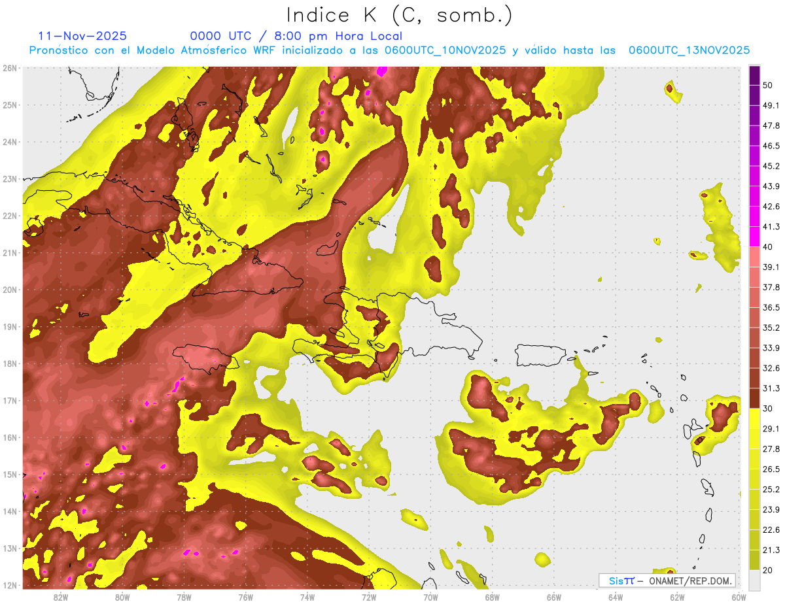The height and width of the screenshot is (606, 785).
Task: Click legend value "36.5"
Action: pos(771,307)
